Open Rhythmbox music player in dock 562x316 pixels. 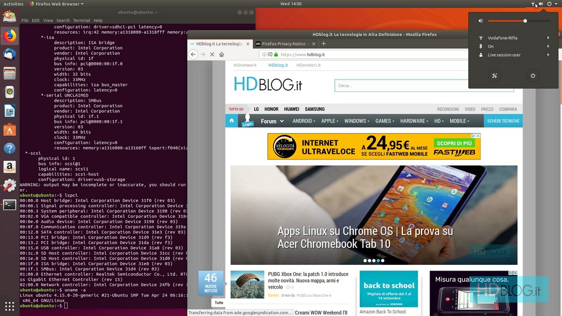pos(10,92)
